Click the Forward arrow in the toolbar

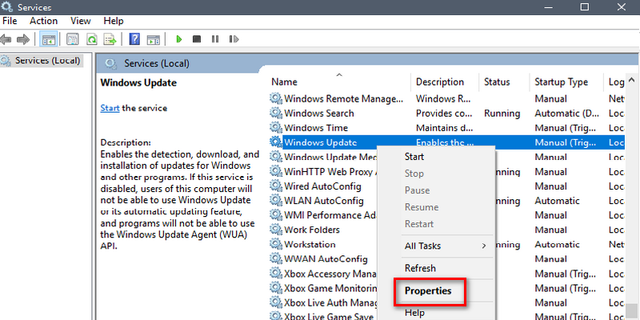tap(25, 38)
